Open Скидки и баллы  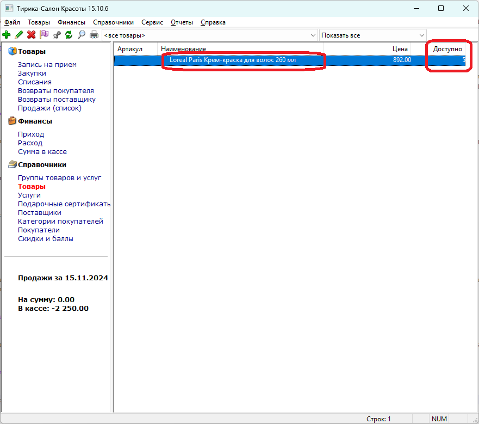pos(46,238)
